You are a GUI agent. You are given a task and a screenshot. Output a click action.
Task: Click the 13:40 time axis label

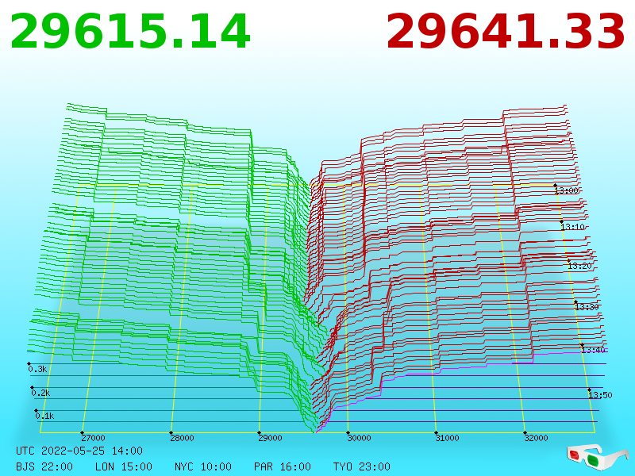coord(593,350)
